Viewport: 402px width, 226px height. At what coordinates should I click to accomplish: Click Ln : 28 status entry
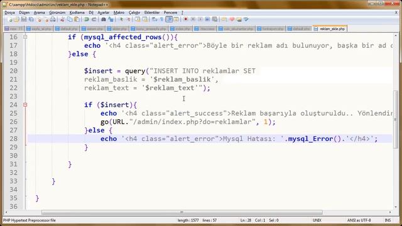point(246,220)
